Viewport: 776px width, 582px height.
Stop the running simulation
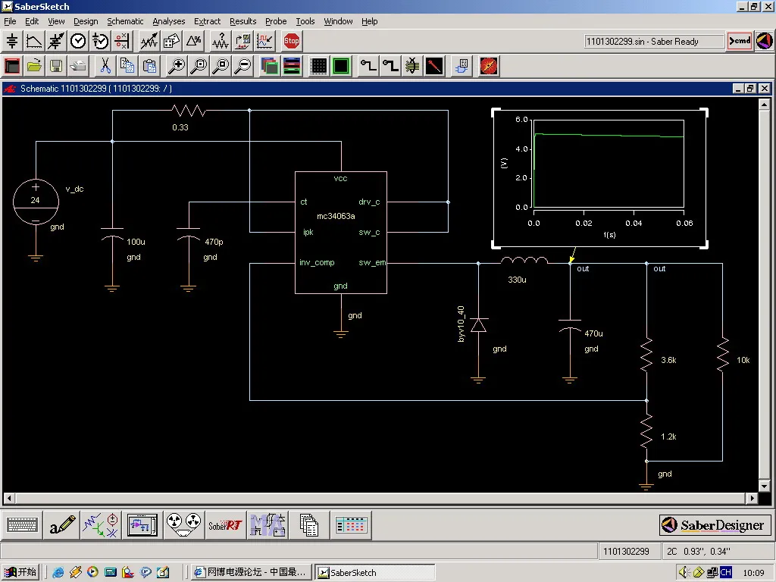pyautogui.click(x=292, y=41)
